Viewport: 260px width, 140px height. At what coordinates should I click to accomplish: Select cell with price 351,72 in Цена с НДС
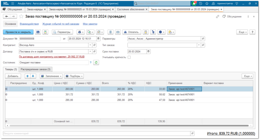[x=63, y=94]
